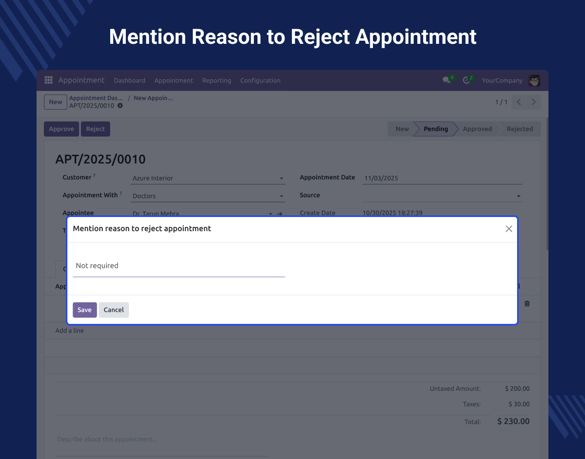Screen dimensions: 585x459
Task: Open the Configuration menu
Action: pyautogui.click(x=260, y=80)
